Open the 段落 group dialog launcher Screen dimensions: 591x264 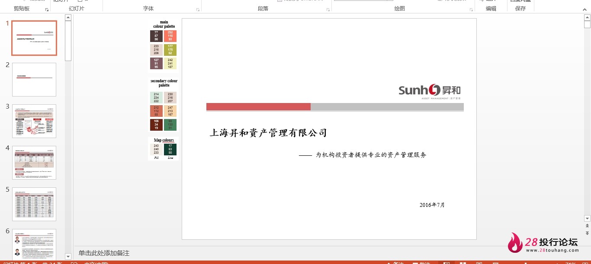coord(328,10)
